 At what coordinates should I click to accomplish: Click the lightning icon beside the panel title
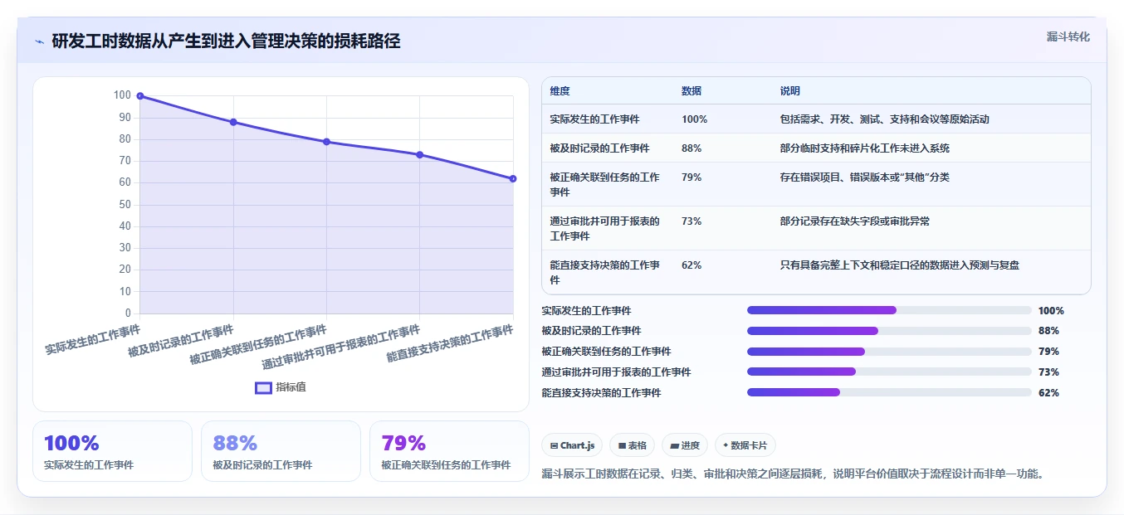point(39,41)
